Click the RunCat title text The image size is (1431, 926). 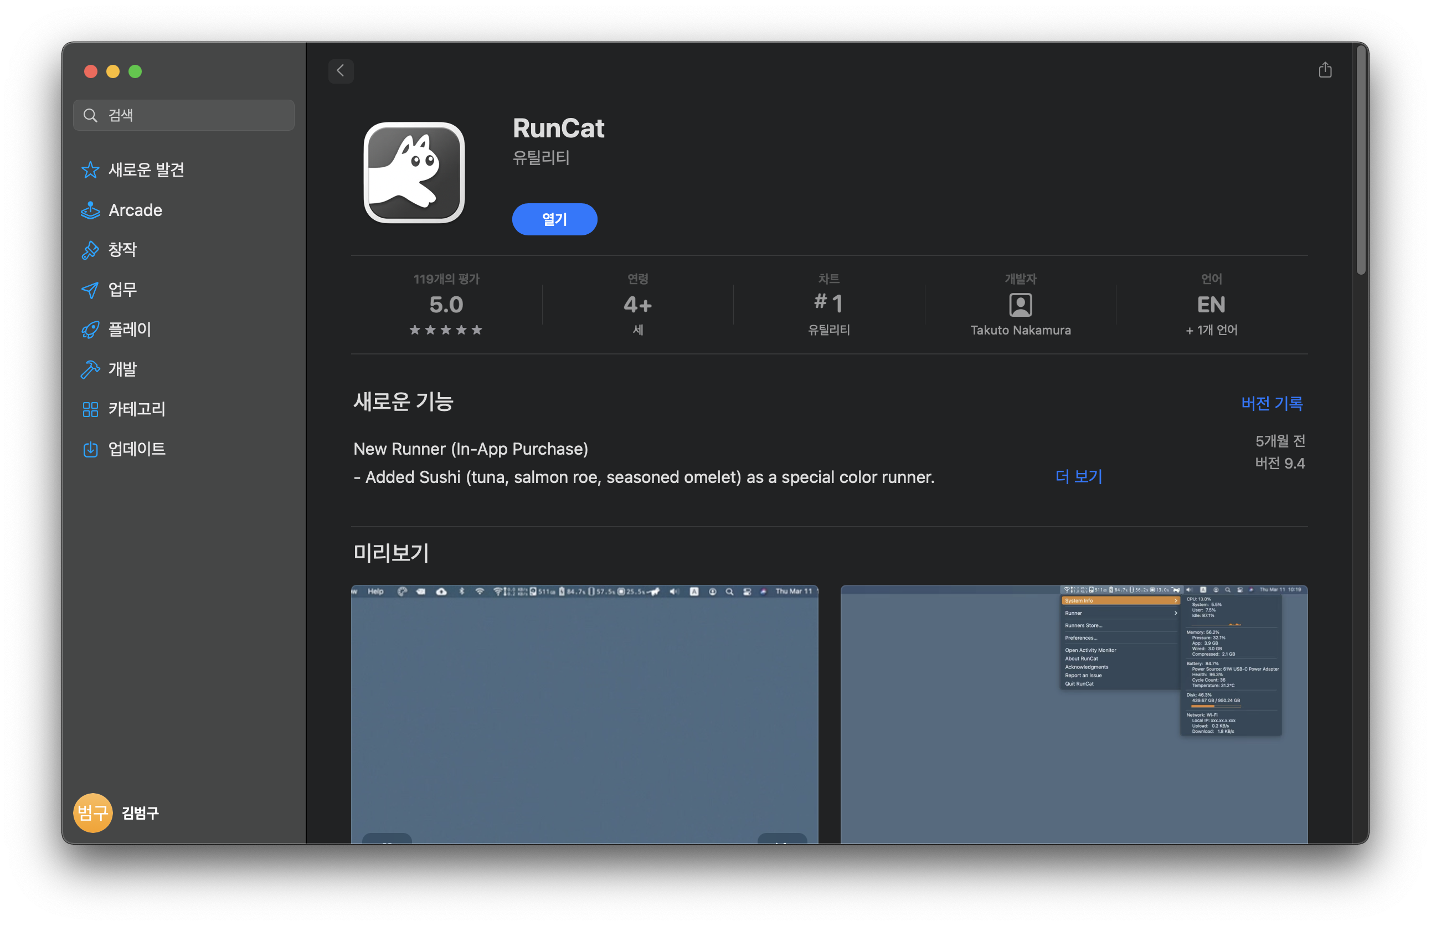558,128
